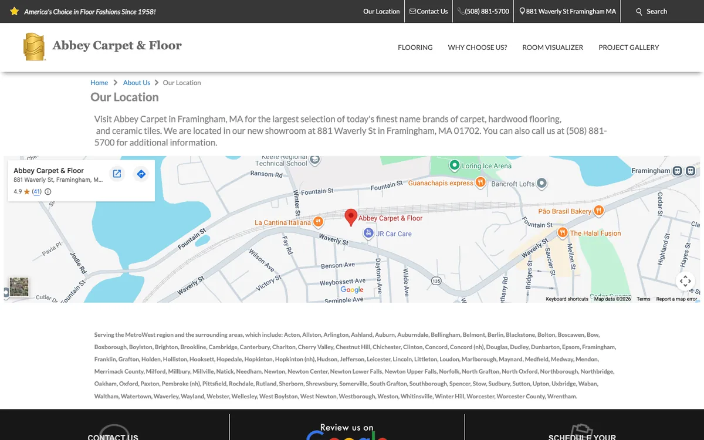Click Map data ©2026 text
704x440 pixels.
612,299
